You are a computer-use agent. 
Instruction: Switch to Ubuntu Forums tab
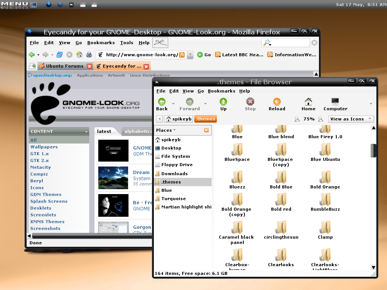pos(65,66)
